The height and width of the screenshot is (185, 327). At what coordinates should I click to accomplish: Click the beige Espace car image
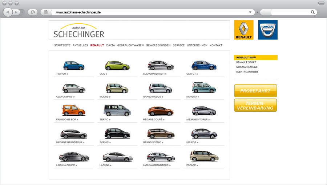click(x=204, y=156)
